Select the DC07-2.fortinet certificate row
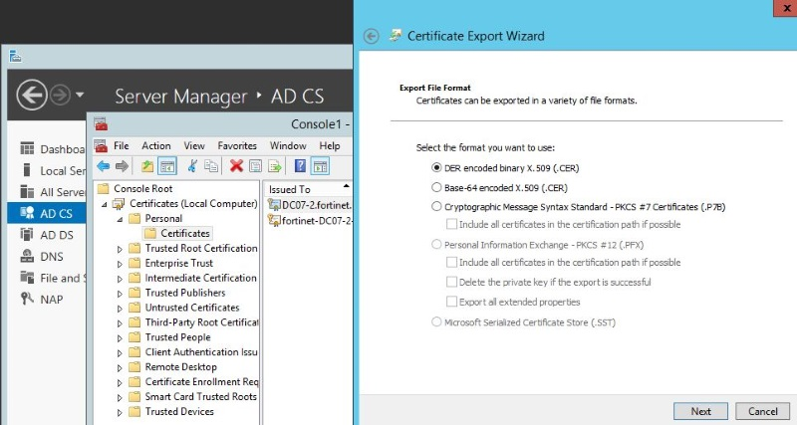This screenshot has height=425, width=797. click(x=310, y=205)
